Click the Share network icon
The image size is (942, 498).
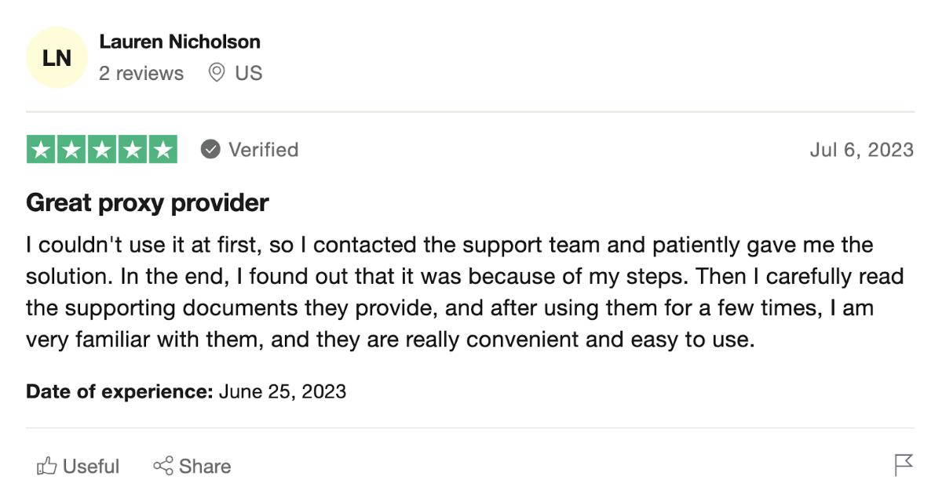(162, 466)
